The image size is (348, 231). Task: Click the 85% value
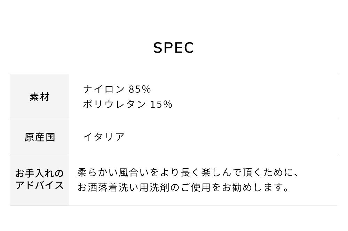140,90
